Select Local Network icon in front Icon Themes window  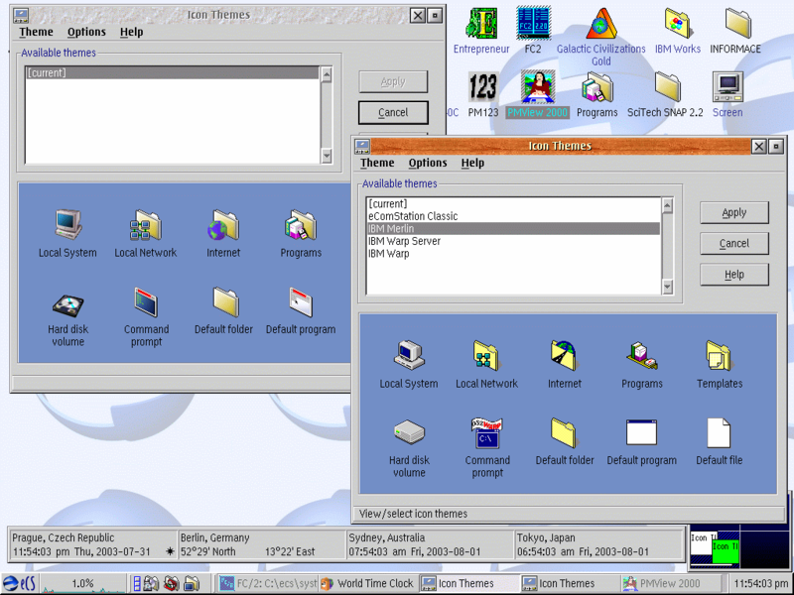pyautogui.click(x=486, y=355)
